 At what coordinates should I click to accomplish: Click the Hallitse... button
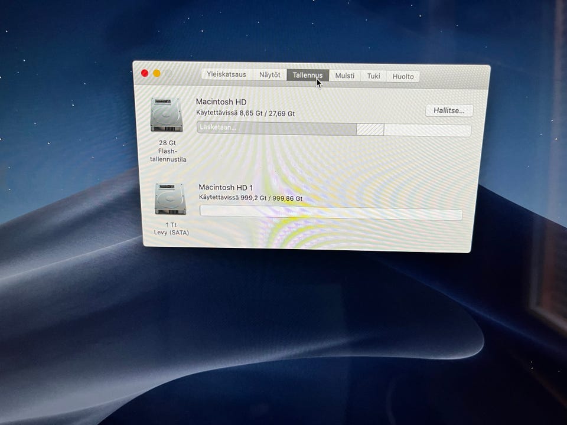[449, 110]
